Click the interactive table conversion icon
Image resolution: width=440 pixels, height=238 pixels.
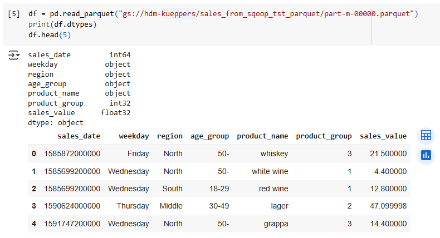tap(426, 136)
